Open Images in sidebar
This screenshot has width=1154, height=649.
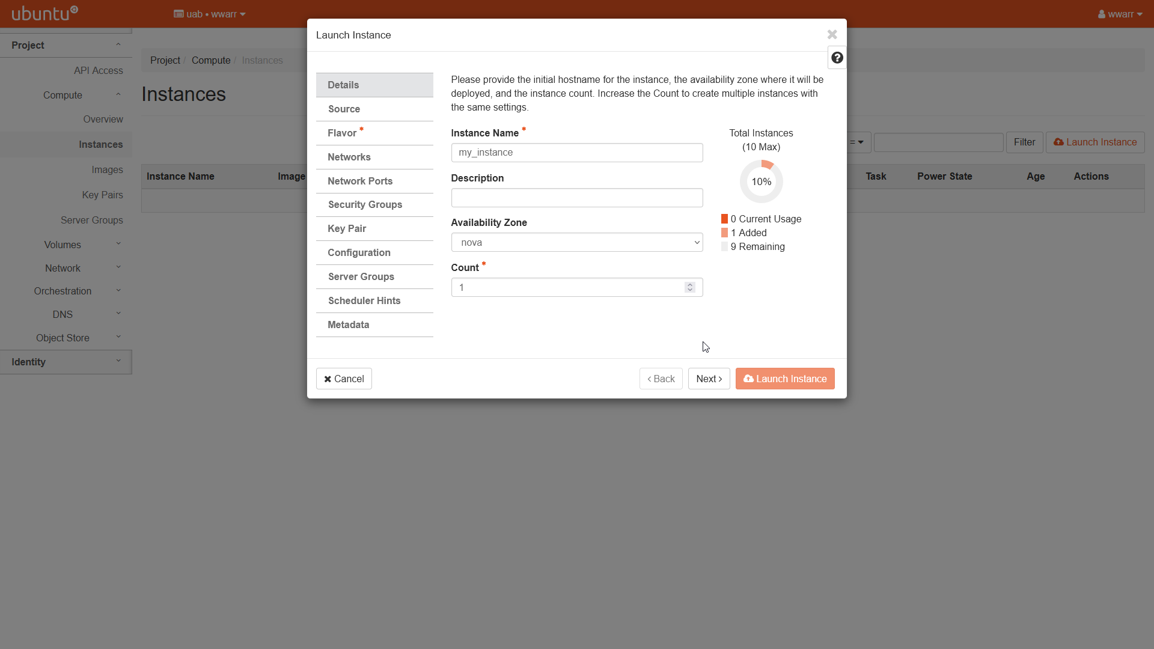tap(107, 169)
